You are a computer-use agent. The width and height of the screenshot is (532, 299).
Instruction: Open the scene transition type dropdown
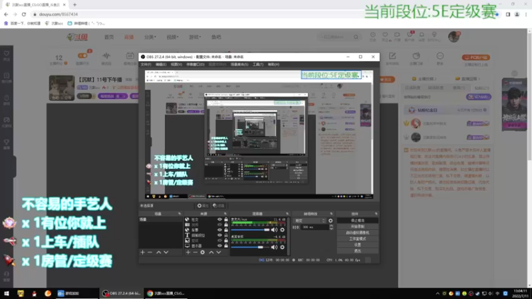309,221
